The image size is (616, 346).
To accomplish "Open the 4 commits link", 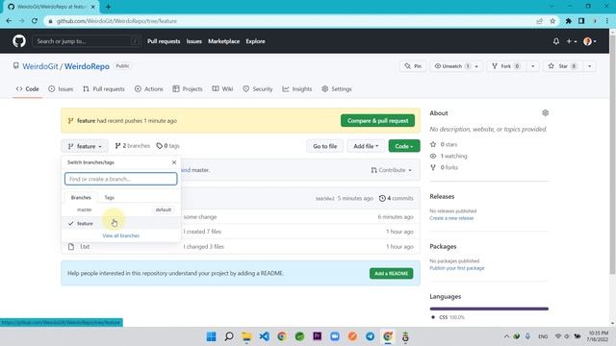I will click(397, 198).
